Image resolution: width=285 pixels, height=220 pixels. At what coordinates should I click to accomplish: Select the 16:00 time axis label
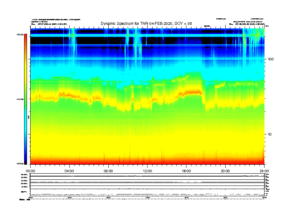coord(186,171)
